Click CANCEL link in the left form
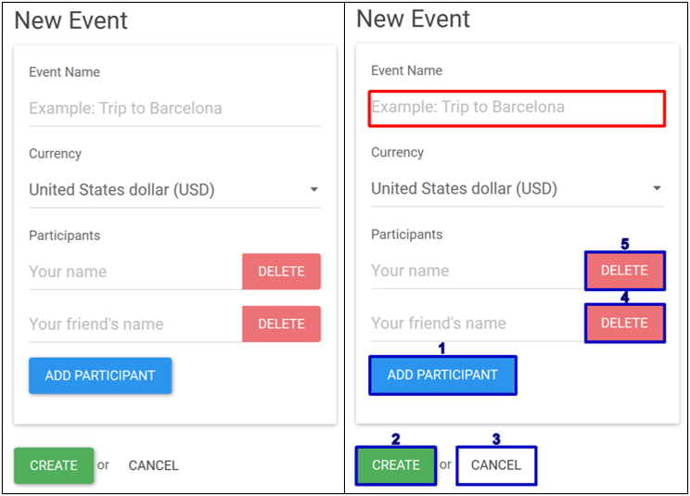Screen dimensions: 690x496 tap(153, 465)
